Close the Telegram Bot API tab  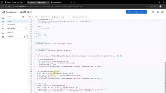(x=71, y=2)
